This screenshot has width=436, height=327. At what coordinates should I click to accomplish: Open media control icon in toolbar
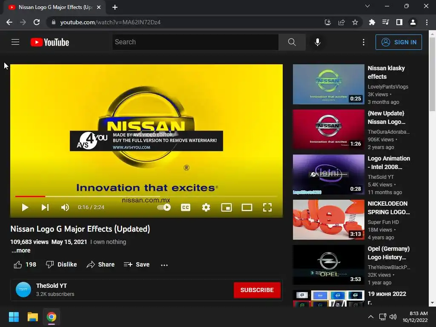click(385, 22)
